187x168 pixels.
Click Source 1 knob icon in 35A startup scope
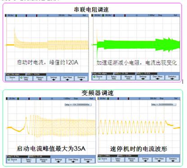[9, 159]
